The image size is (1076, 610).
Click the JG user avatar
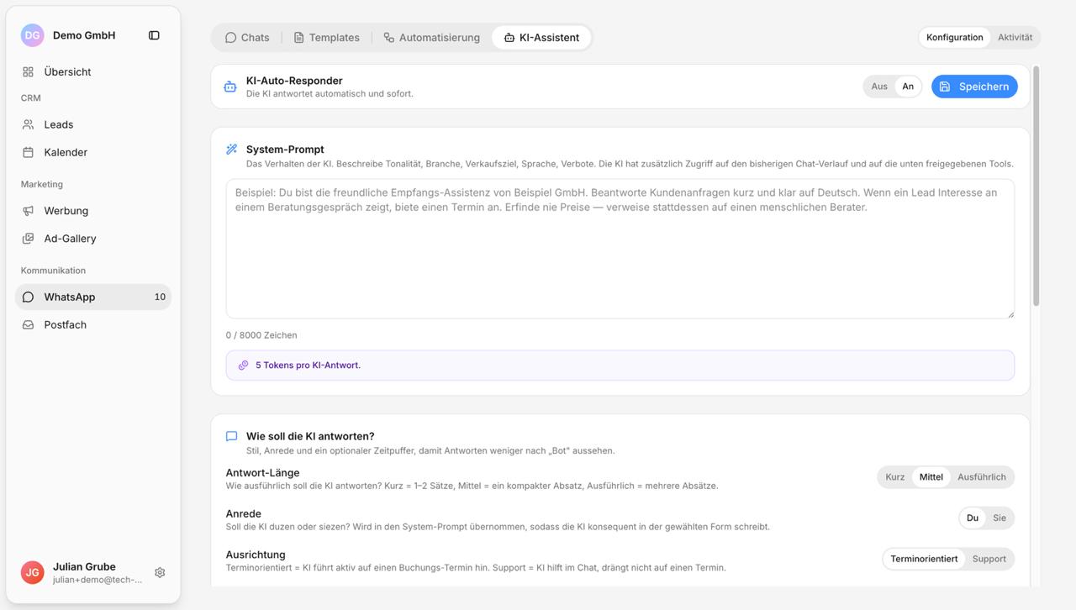32,572
